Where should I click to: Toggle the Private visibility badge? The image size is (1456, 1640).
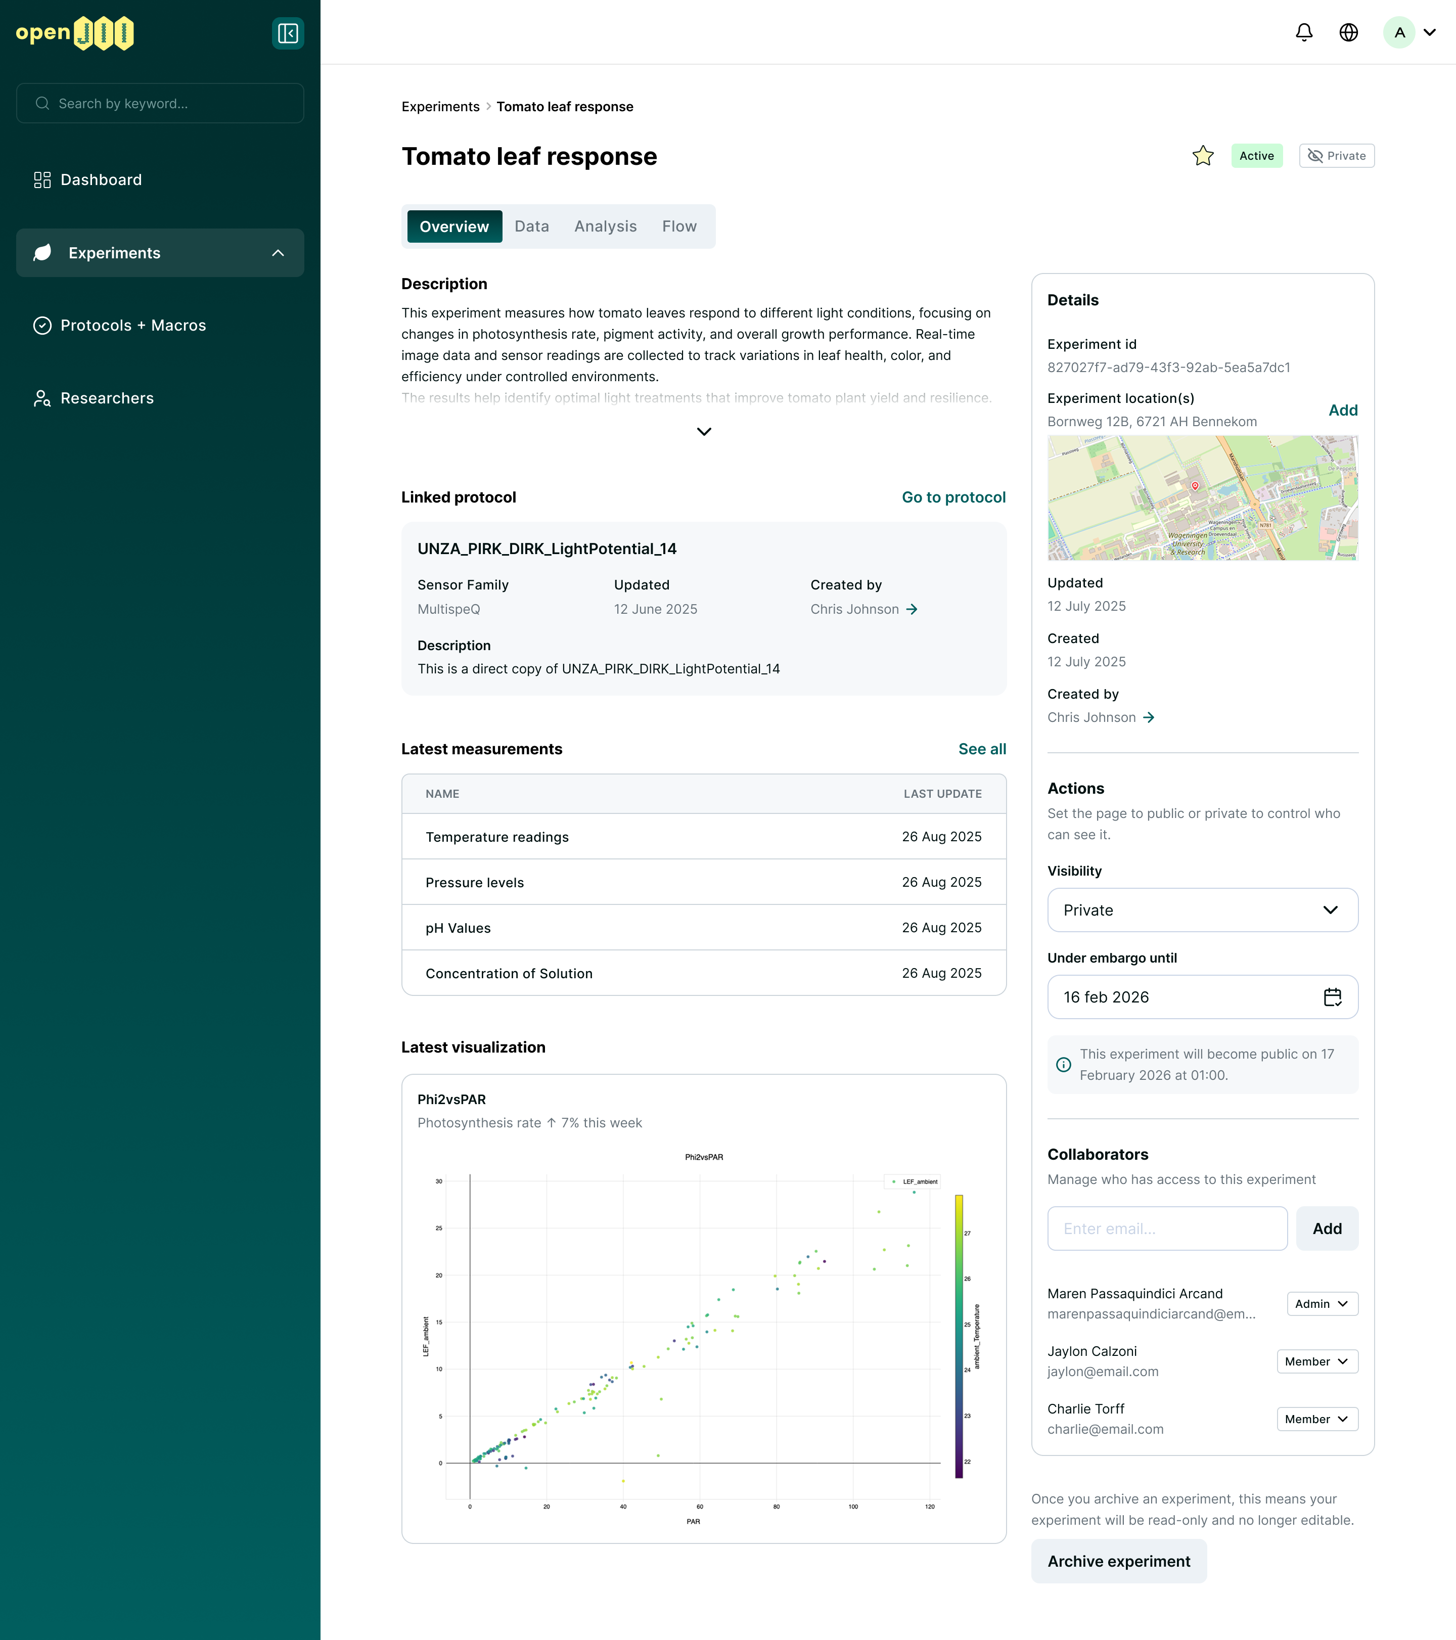coord(1336,156)
